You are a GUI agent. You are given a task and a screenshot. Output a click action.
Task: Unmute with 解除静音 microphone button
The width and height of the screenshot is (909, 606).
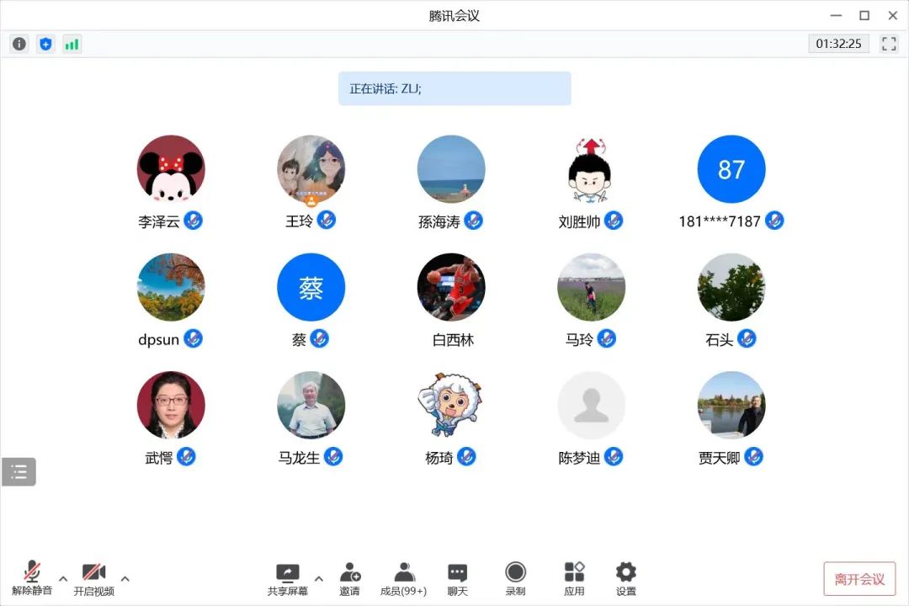coord(32,578)
